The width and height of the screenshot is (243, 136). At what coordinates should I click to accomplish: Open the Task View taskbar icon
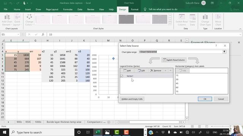(x=88, y=132)
